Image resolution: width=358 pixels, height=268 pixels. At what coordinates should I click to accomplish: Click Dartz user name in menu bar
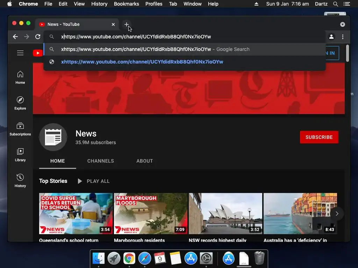(x=321, y=4)
